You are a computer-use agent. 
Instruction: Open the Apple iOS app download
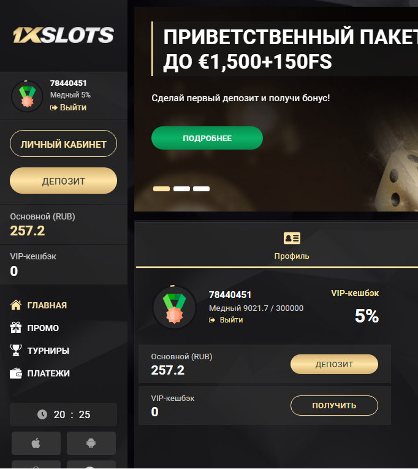(x=36, y=443)
